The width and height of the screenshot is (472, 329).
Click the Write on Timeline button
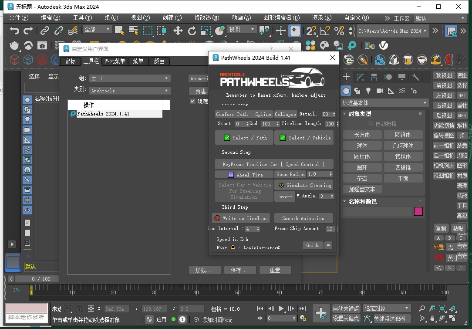click(241, 218)
